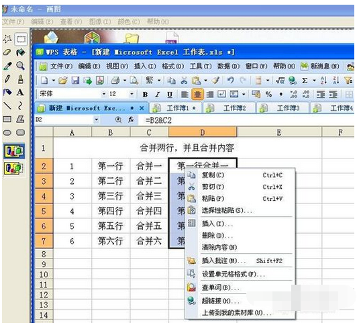Click the Print preview icon
This screenshot has height=327, width=361.
(134, 81)
